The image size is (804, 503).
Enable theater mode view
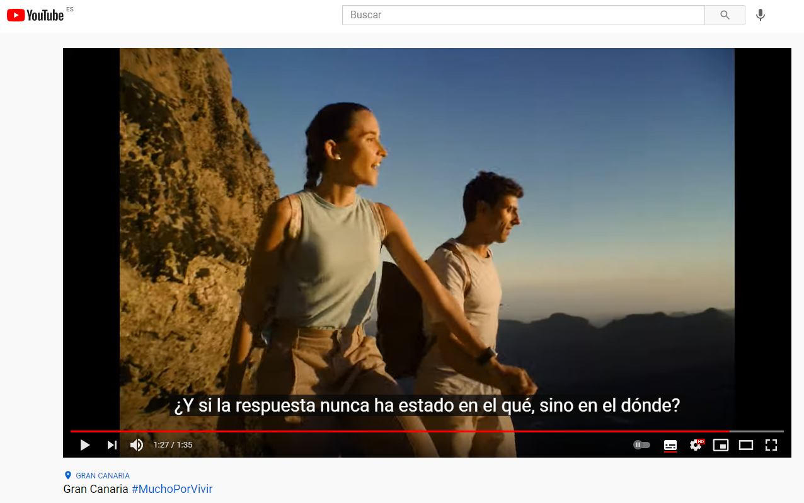click(746, 445)
